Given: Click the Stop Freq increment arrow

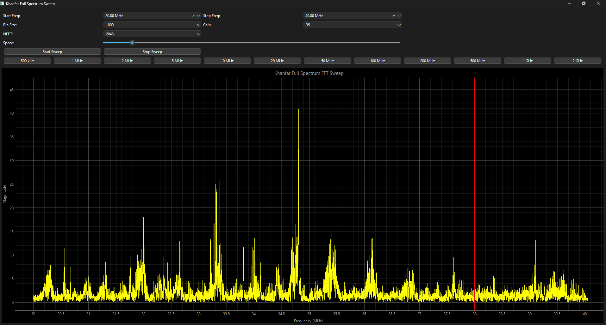Looking at the screenshot, I should [394, 15].
